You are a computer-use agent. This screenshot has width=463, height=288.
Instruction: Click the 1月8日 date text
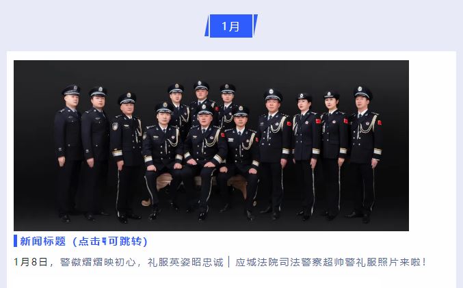pyautogui.click(x=31, y=262)
